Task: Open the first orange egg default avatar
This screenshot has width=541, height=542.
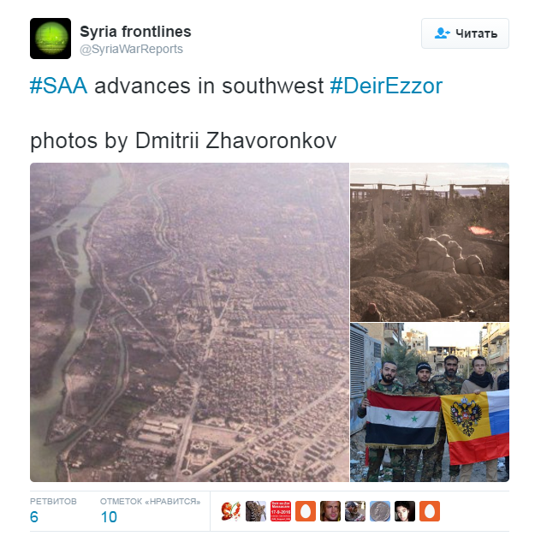Action: click(x=306, y=511)
